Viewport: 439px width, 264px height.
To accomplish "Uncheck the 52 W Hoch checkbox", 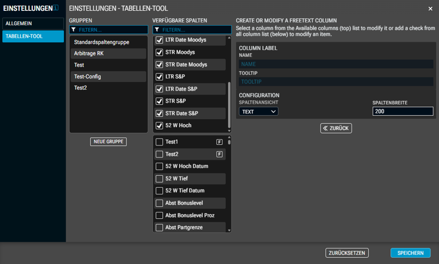I will pyautogui.click(x=159, y=125).
